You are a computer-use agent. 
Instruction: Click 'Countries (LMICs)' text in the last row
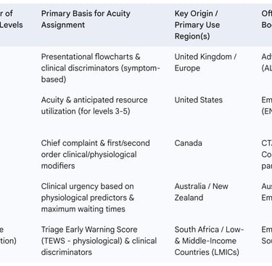pos(207,252)
